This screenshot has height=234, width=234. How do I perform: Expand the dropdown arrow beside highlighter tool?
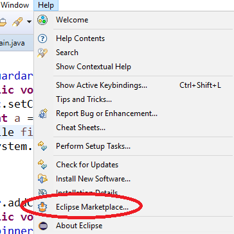[29, 22]
